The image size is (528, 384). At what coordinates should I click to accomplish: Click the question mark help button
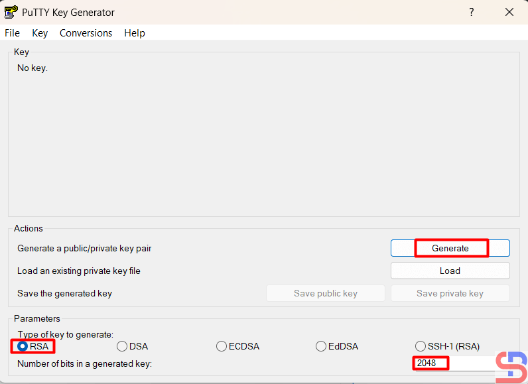tap(472, 12)
